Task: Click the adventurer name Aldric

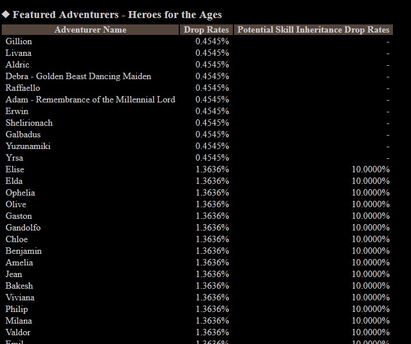Action: pos(17,65)
